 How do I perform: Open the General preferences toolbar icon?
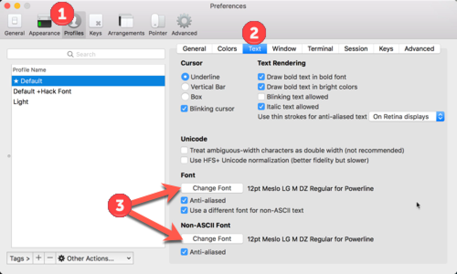[x=15, y=25]
